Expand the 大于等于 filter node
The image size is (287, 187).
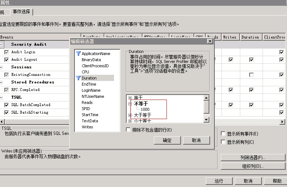point(130,115)
